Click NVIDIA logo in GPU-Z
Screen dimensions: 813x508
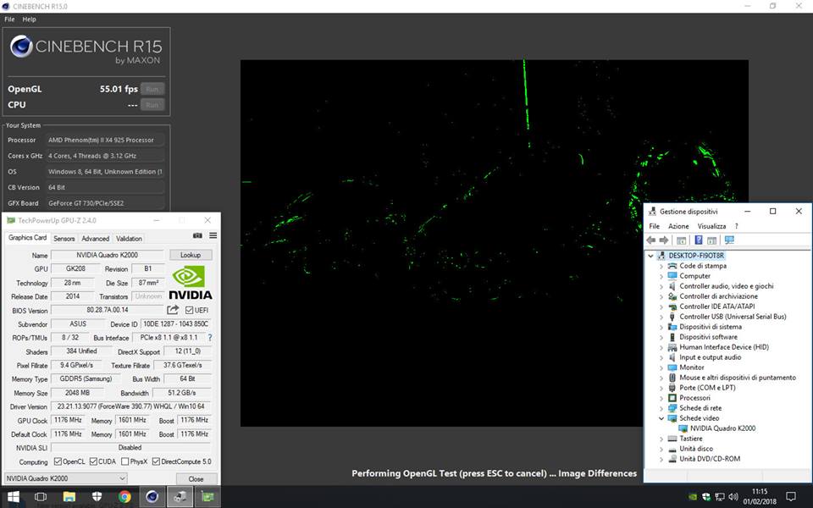pyautogui.click(x=191, y=283)
